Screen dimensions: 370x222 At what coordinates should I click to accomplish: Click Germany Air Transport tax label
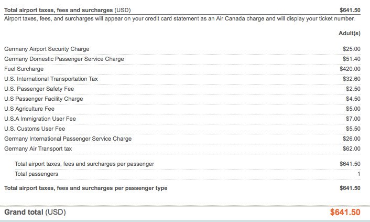(38, 149)
